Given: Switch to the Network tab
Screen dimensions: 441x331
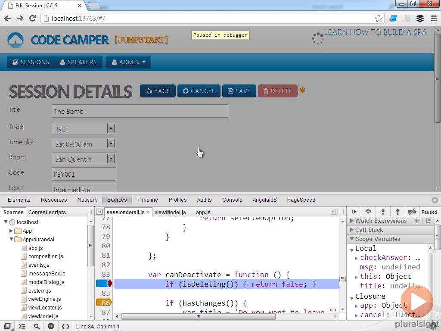Looking at the screenshot, I should [87, 200].
